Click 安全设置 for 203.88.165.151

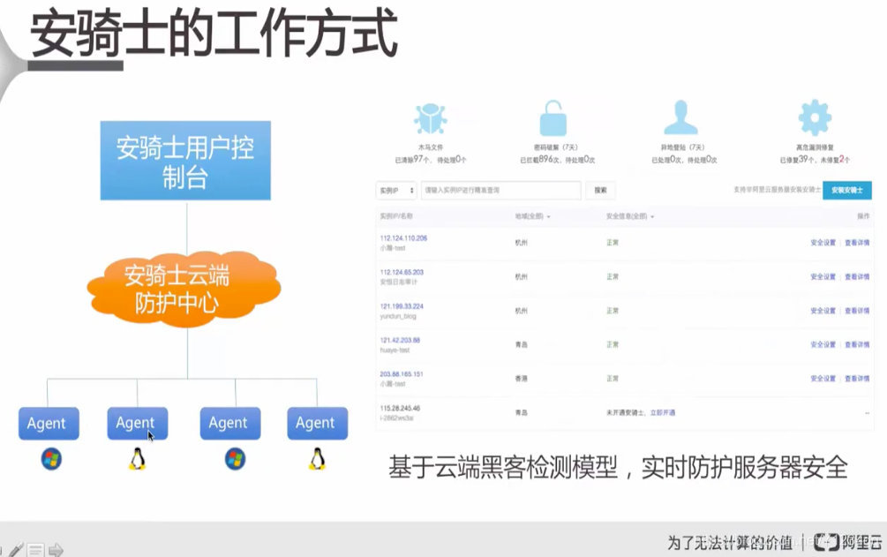click(823, 378)
